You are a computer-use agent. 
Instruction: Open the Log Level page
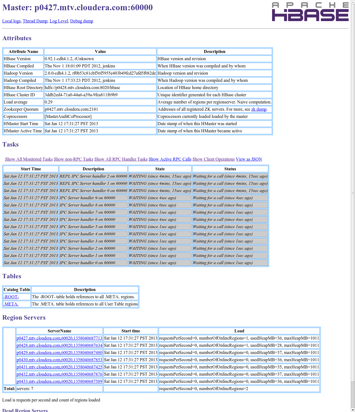pyautogui.click(x=59, y=21)
